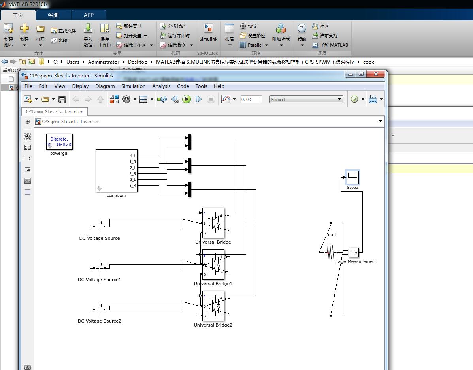Screen dimensions: 473x370
Task: Click the Area box palette icon
Action: click(28, 192)
